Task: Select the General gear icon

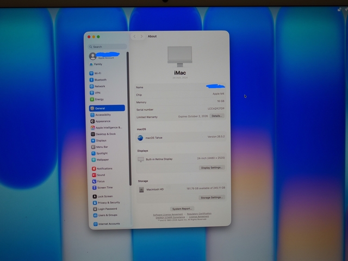Action: coord(92,108)
